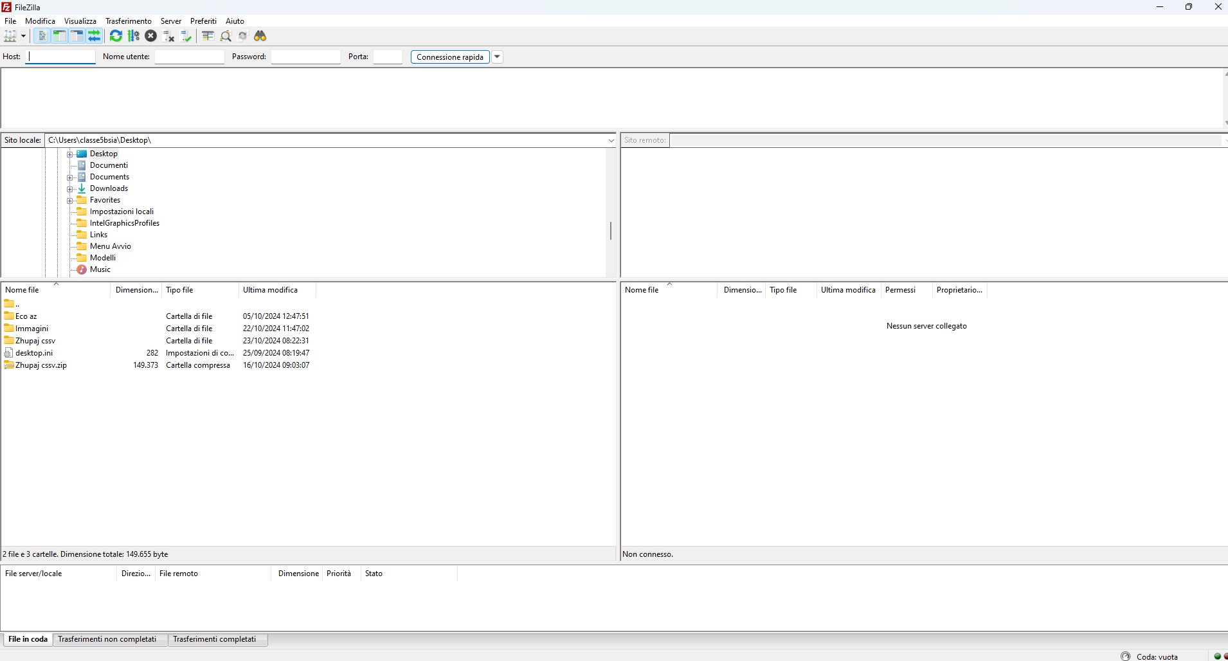The height and width of the screenshot is (661, 1228).
Task: Focus the Nome utente field
Action: coord(190,57)
